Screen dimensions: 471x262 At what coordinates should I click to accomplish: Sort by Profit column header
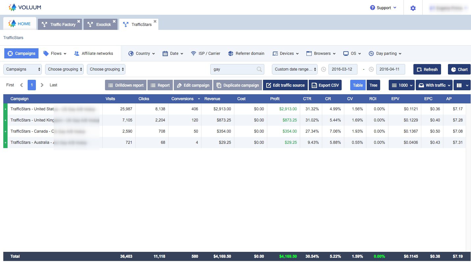tap(275, 99)
